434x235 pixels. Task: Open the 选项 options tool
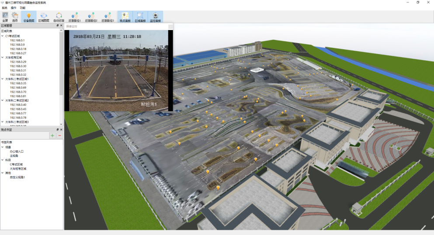point(15,17)
